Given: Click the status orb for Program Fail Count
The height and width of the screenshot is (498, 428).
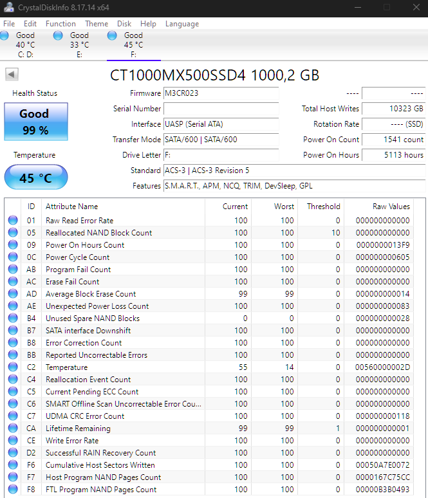Looking at the screenshot, I should tap(13, 269).
